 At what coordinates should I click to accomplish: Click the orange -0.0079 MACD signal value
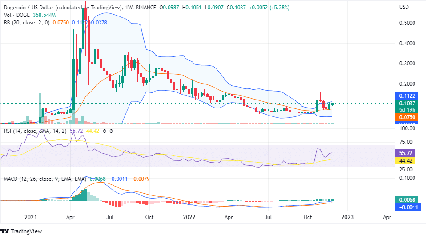click(x=140, y=179)
